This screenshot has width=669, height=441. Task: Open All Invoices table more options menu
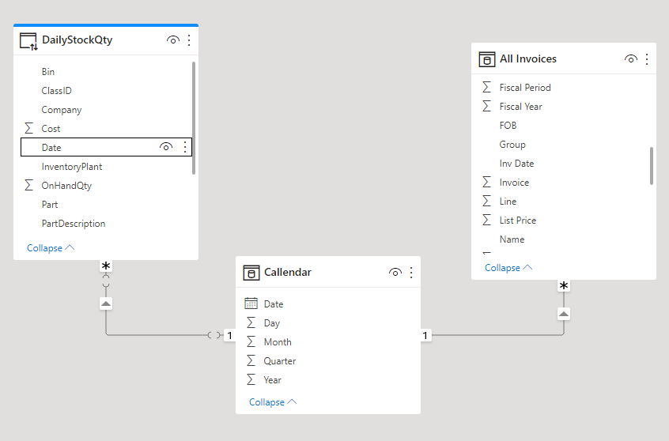[x=647, y=58]
